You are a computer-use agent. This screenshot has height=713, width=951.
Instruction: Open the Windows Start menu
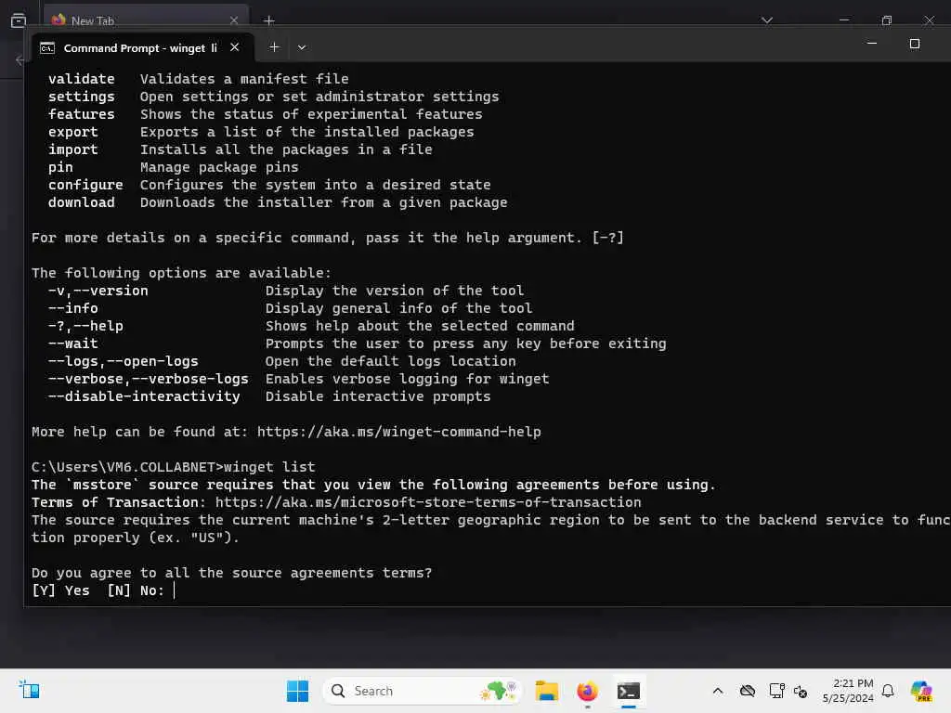pos(297,691)
